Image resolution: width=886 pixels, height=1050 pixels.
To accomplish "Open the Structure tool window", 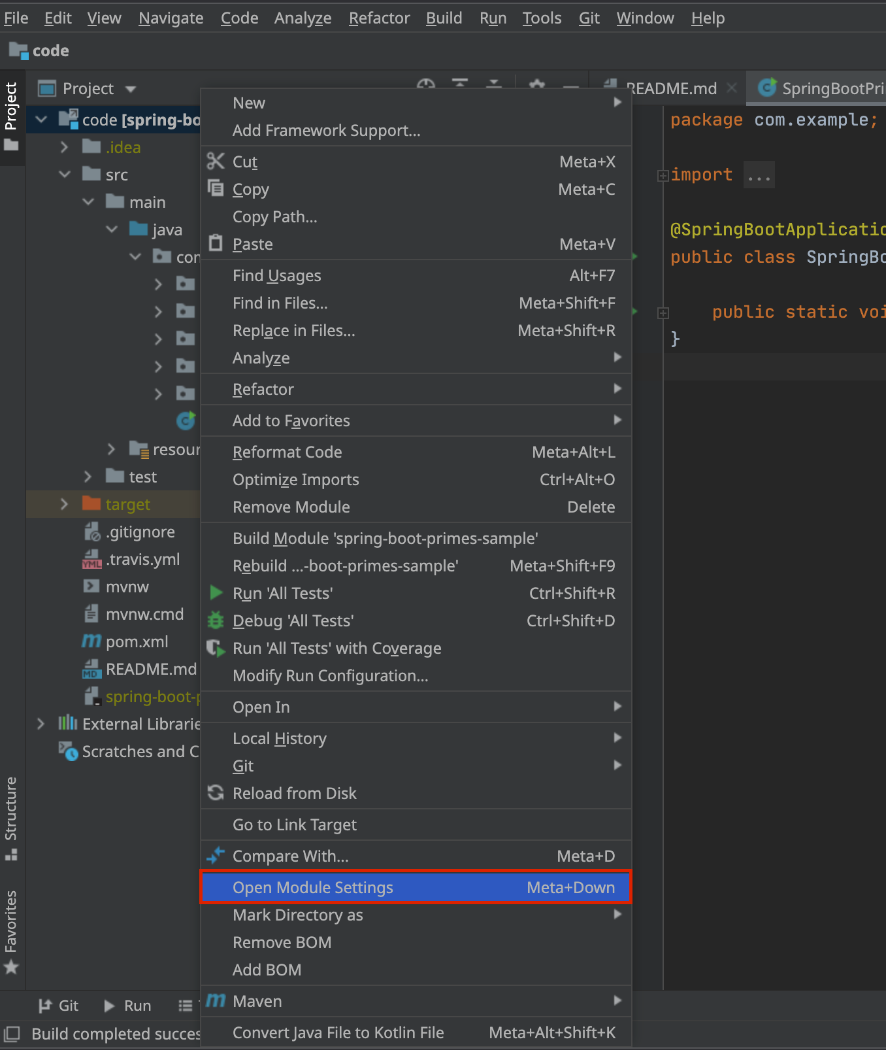I will pyautogui.click(x=11, y=819).
